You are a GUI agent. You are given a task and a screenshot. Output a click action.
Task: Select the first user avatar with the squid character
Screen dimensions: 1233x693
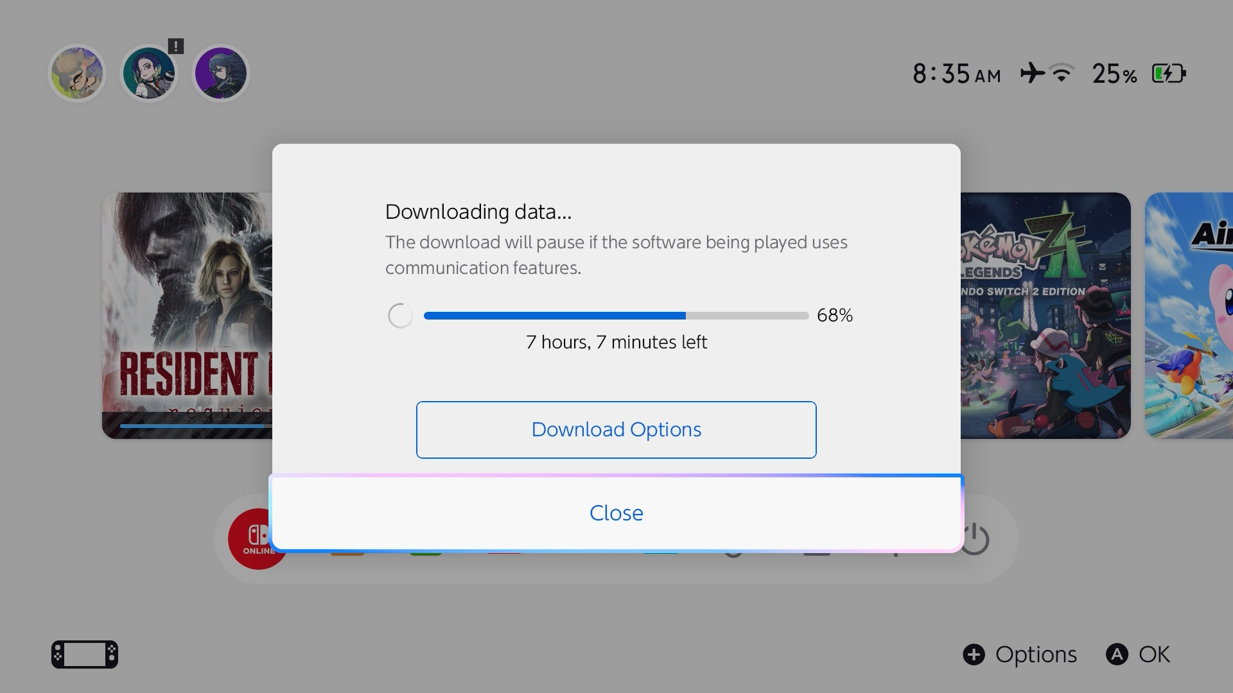[77, 74]
